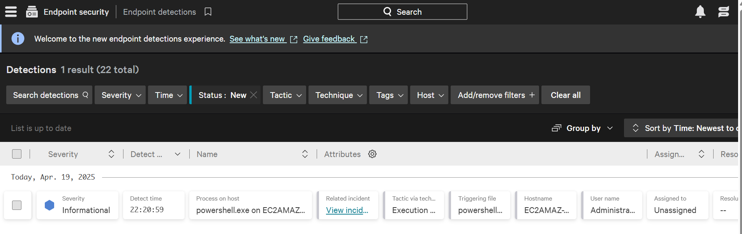Open the notifications bell
The height and width of the screenshot is (234, 742).
(x=700, y=12)
